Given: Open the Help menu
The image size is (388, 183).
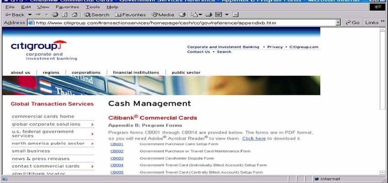Looking at the screenshot, I should pyautogui.click(x=113, y=7).
